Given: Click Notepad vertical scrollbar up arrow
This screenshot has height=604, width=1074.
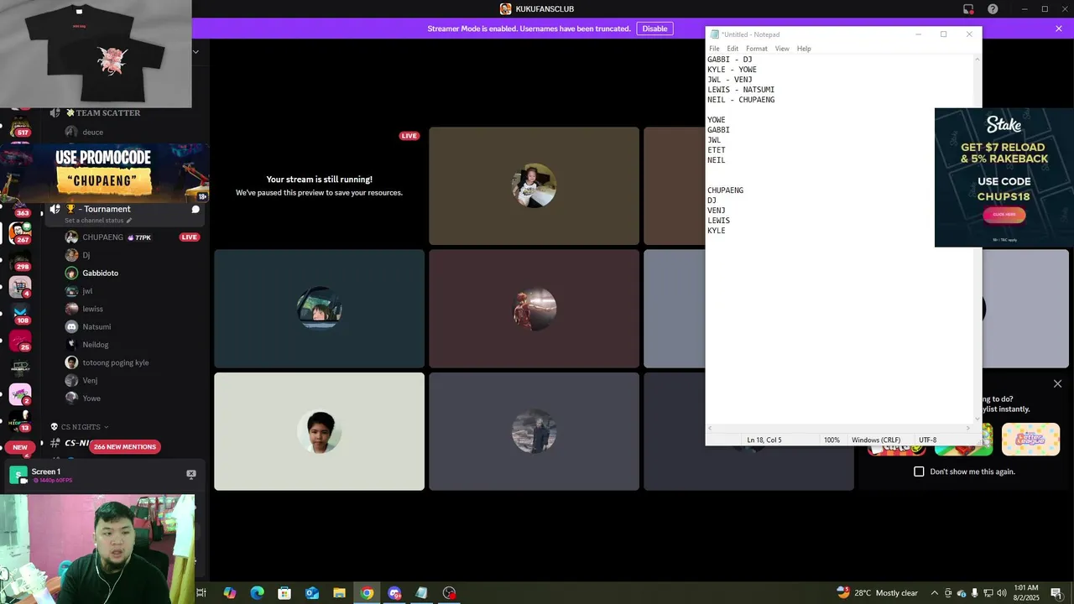Looking at the screenshot, I should pos(978,60).
